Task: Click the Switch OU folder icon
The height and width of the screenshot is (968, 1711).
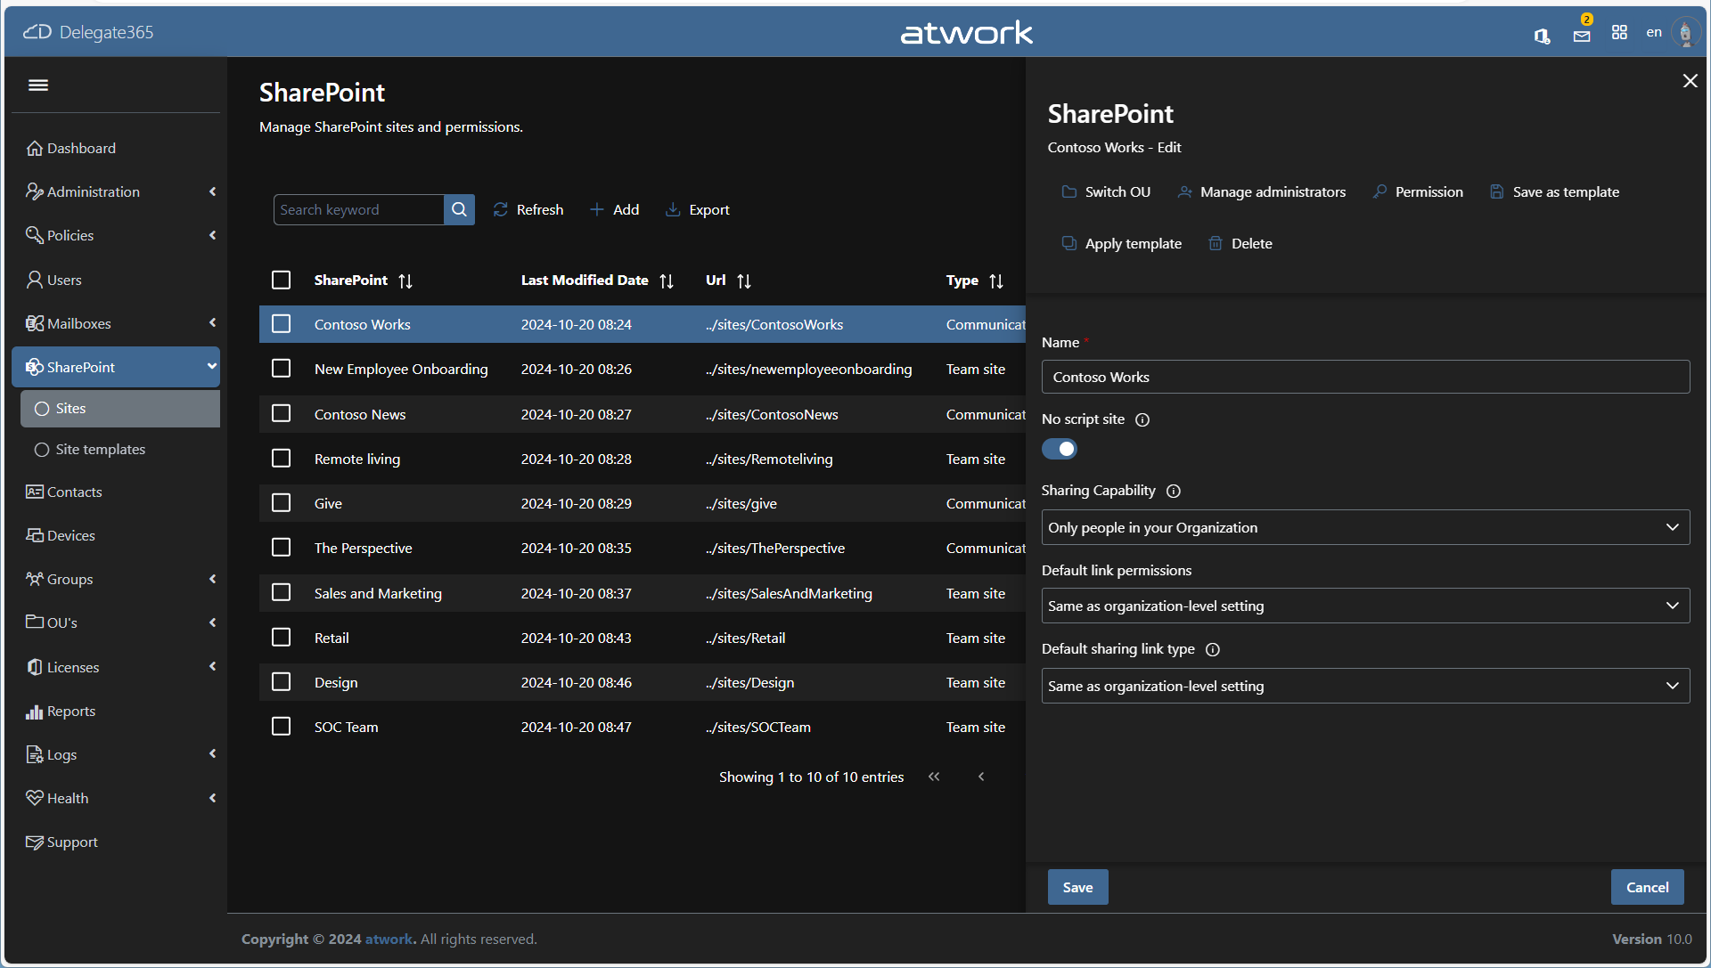Action: [x=1069, y=191]
